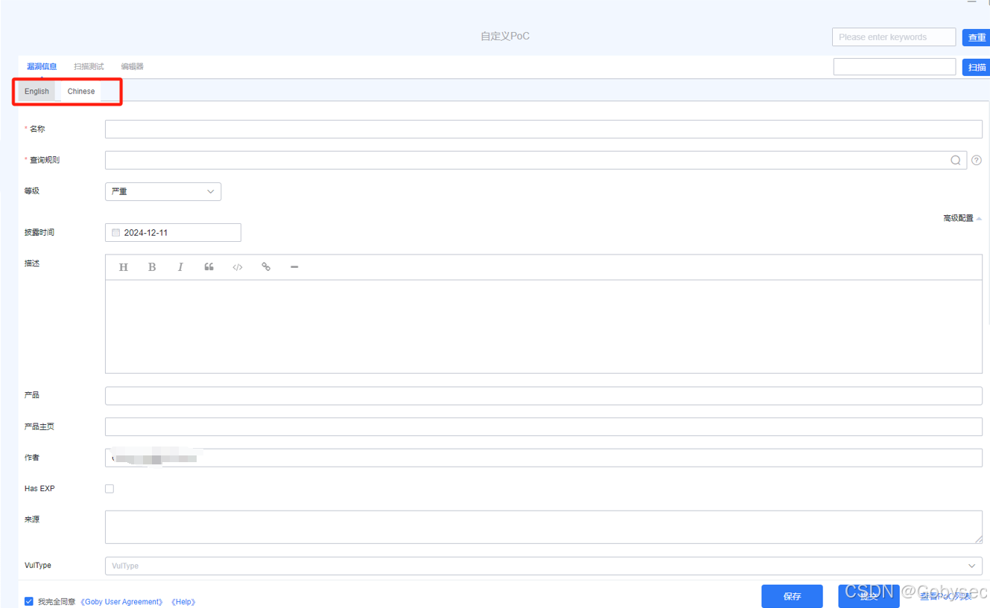
Task: Select the Chinese language tab
Action: [x=81, y=91]
